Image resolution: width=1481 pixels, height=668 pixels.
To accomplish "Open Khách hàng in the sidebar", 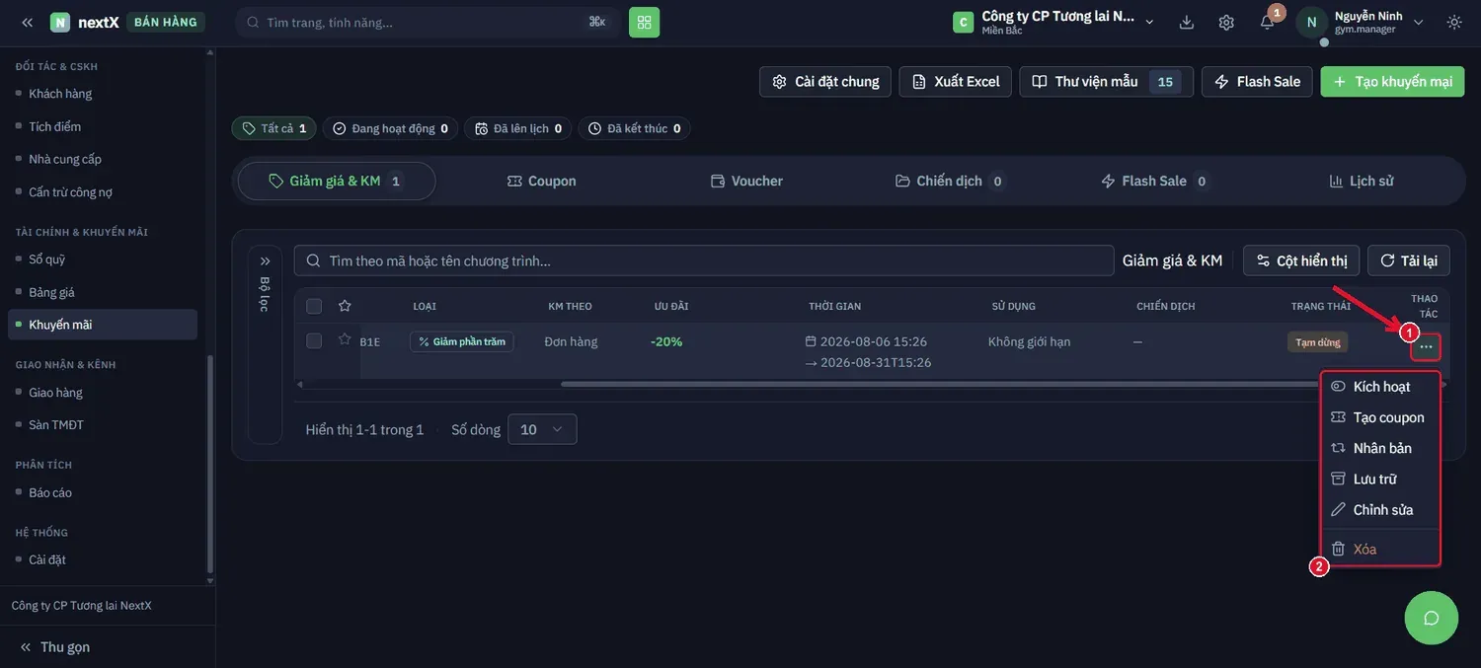I will [60, 94].
